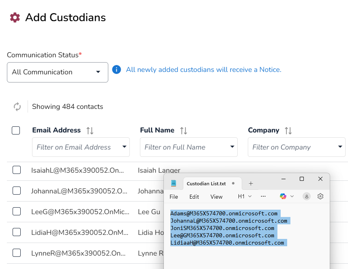Open the Notepad File menu

pos(174,197)
